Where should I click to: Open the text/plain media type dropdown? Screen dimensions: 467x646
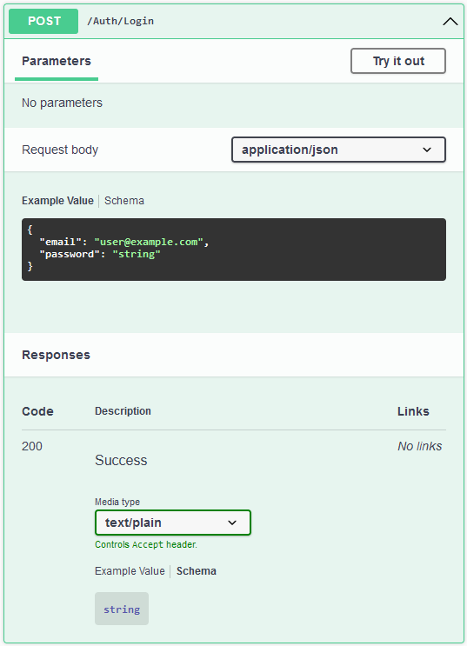tap(173, 523)
